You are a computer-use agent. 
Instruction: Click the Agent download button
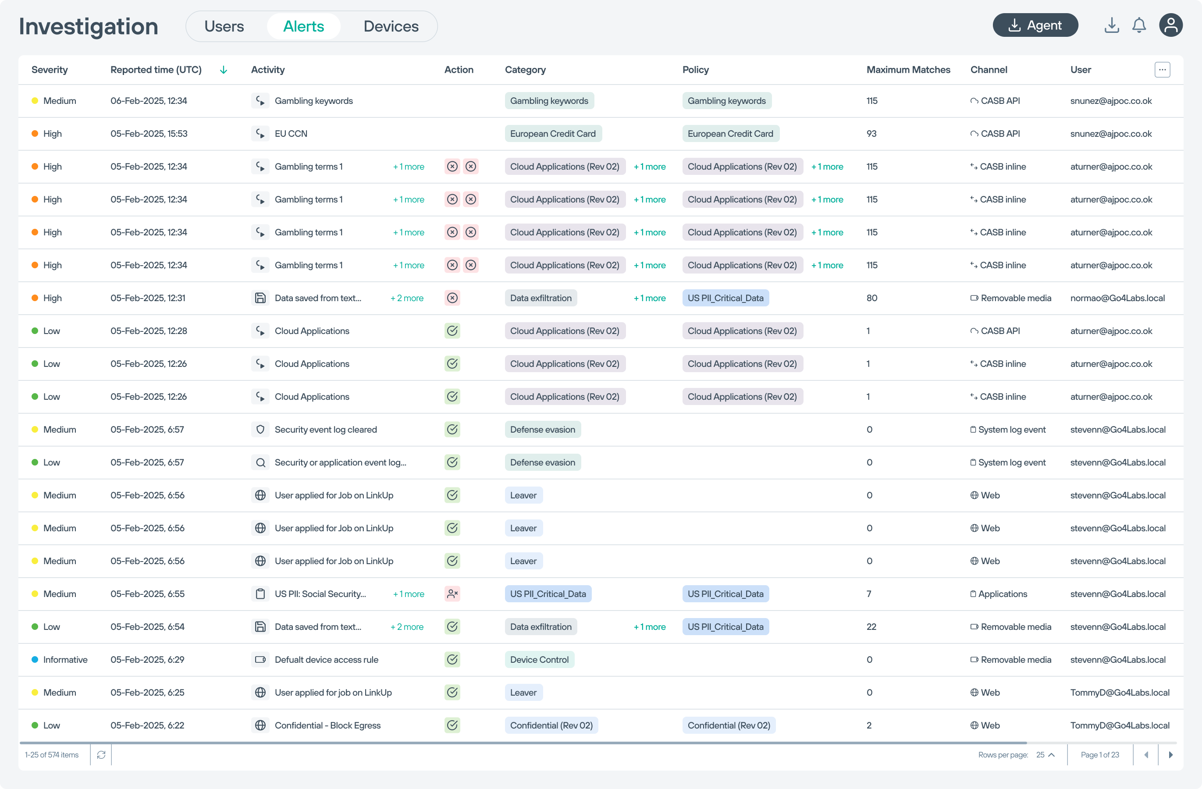(x=1035, y=25)
